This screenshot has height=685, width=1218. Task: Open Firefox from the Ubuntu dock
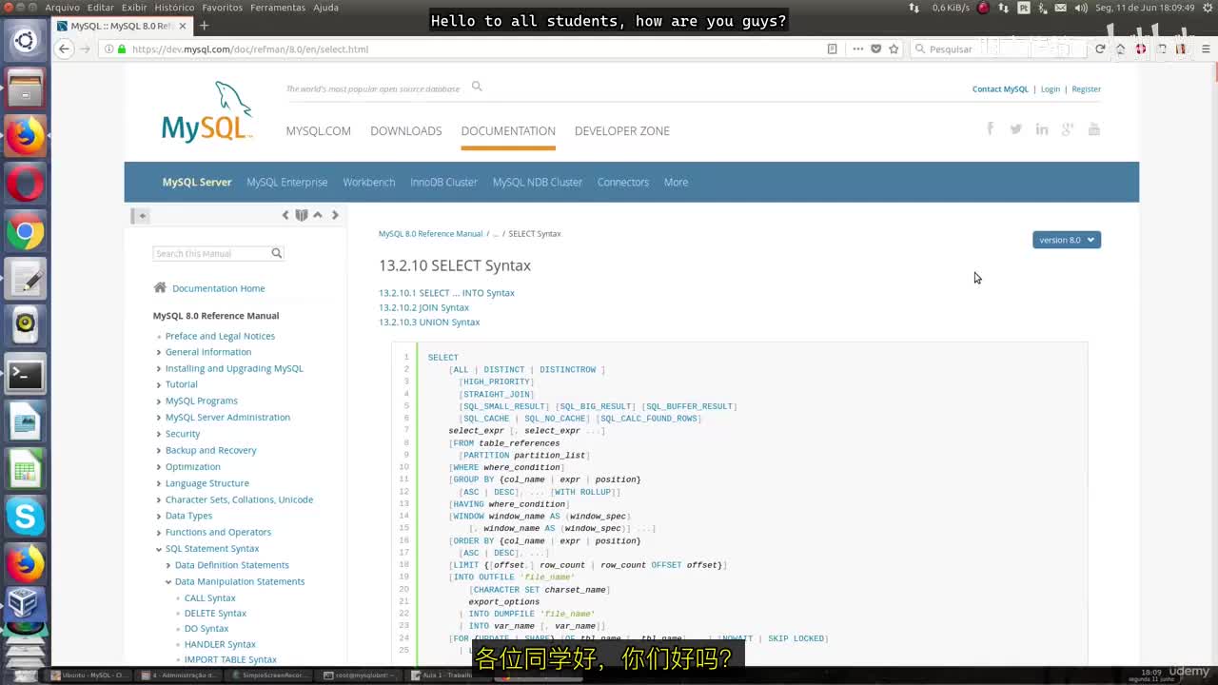[25, 134]
